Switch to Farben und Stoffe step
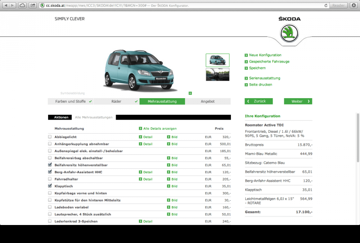This screenshot has width=360, height=243. (71, 101)
